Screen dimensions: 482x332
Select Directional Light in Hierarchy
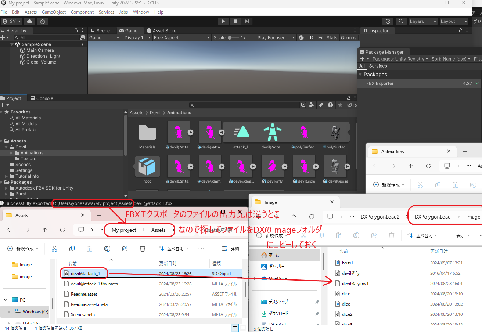point(43,56)
